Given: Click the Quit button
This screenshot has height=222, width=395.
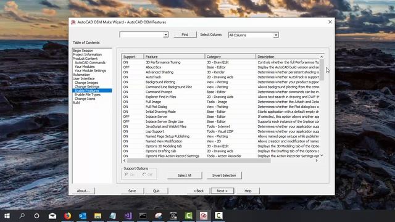Looking at the screenshot, I should [x=156, y=191].
